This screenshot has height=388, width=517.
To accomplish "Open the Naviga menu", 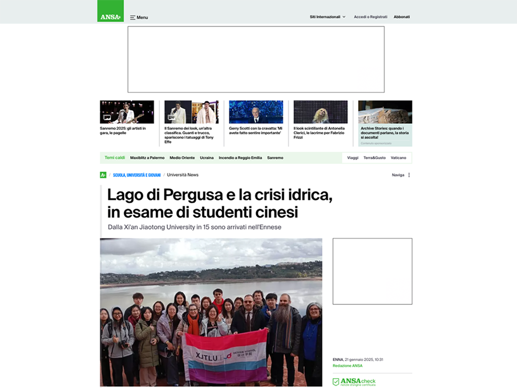I will click(x=401, y=175).
